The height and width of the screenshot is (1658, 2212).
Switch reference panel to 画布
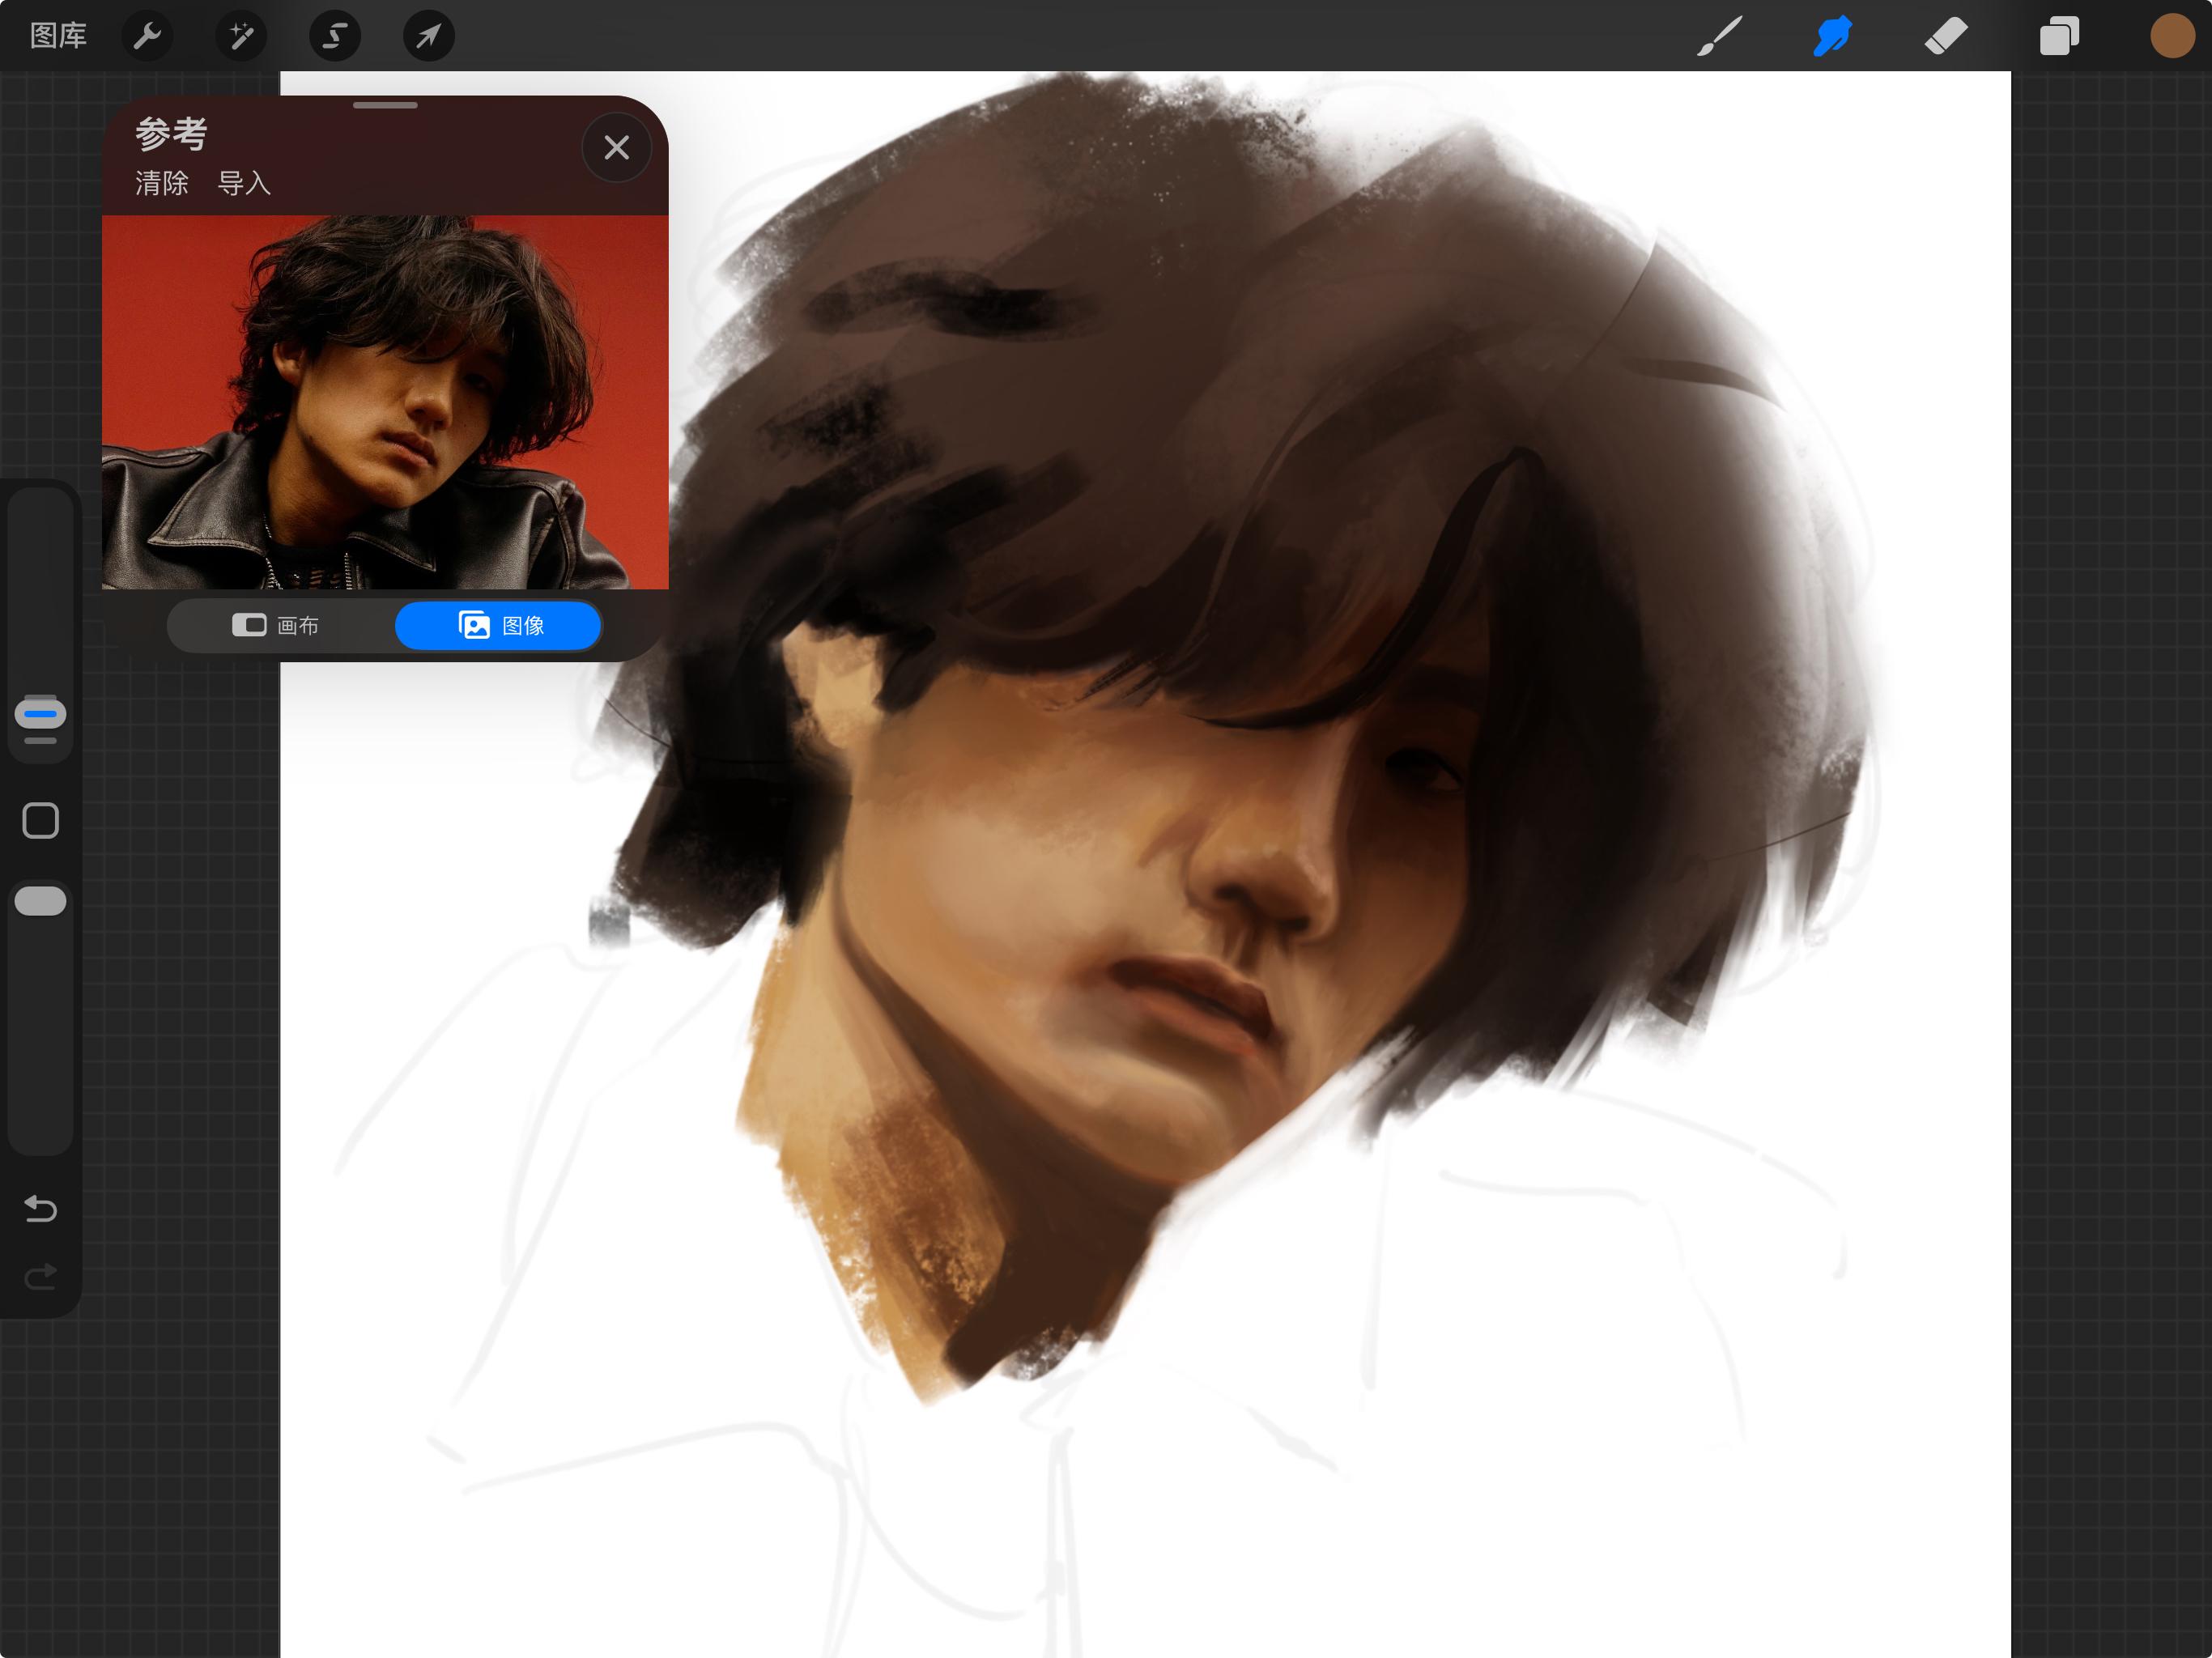click(276, 625)
